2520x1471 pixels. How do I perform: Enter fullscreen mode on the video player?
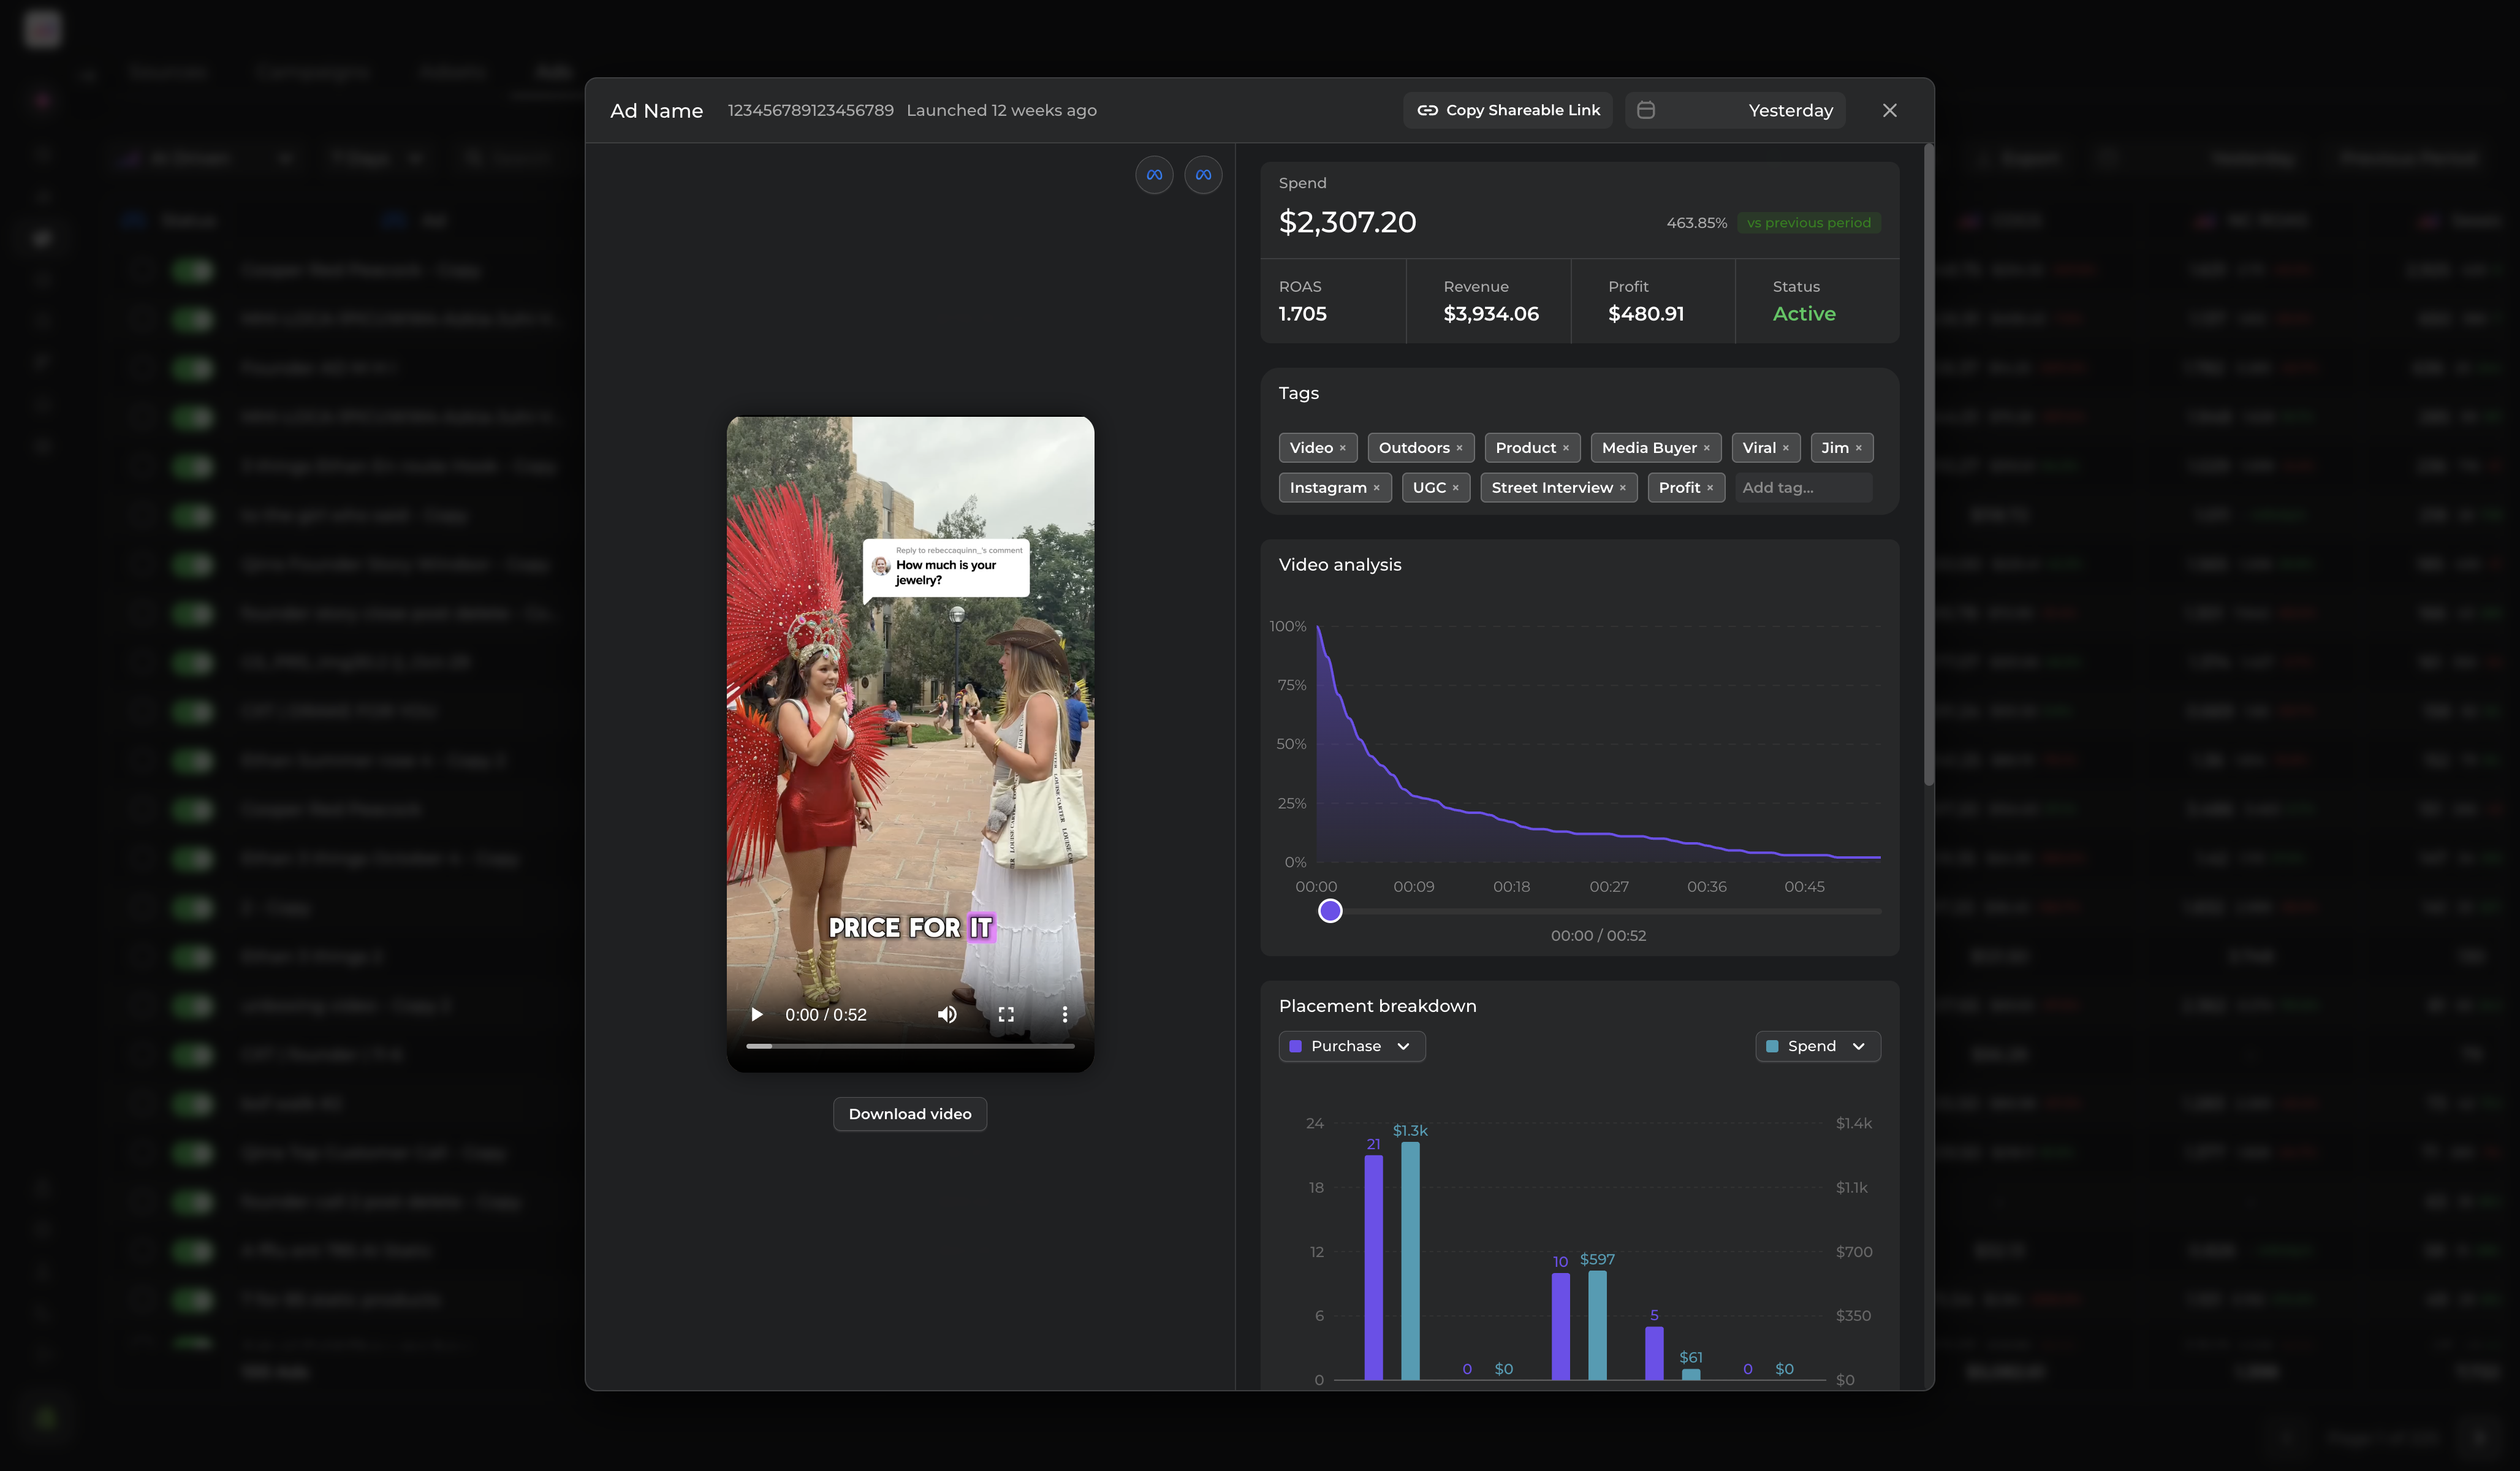click(1007, 1014)
